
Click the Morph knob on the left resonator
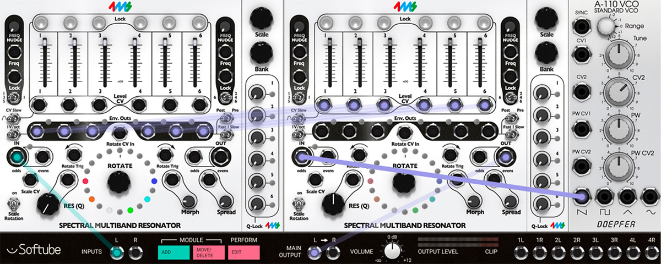click(189, 201)
